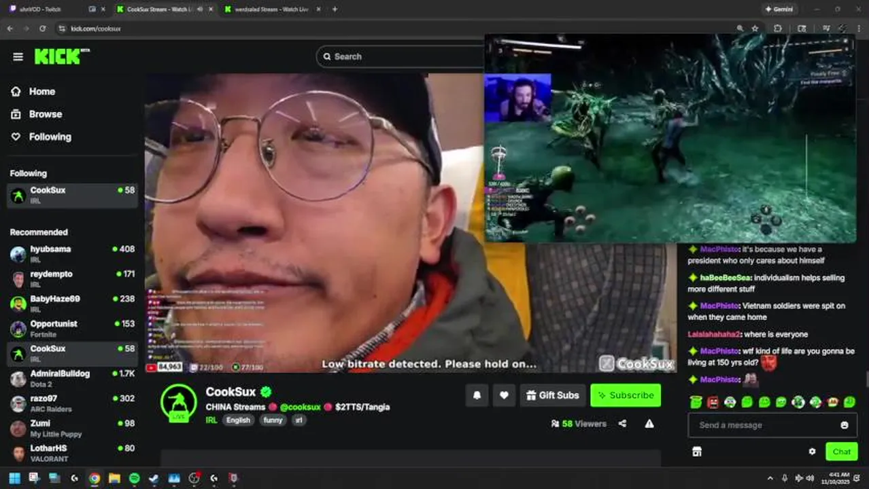Click Lalalahahaha2 username in chat
The image size is (869, 489).
pyautogui.click(x=713, y=335)
